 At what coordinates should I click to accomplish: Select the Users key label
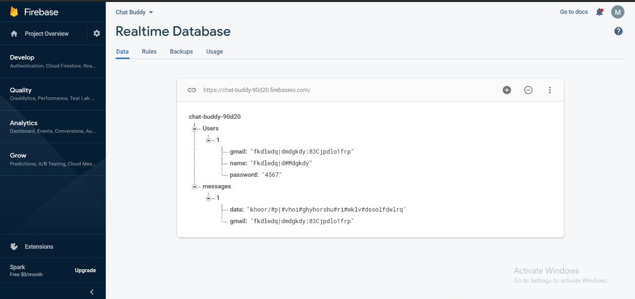tap(210, 128)
